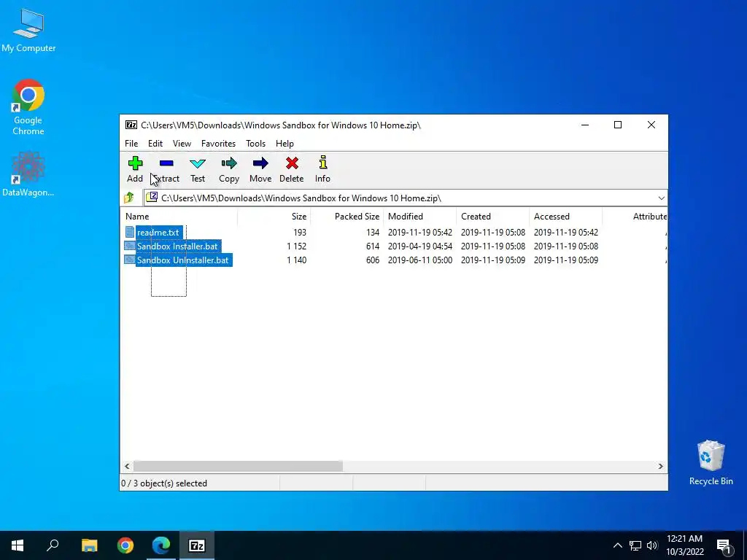Select Google Chrome desktop shortcut
Screen dimensions: 747x560
coord(28,108)
